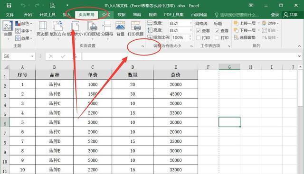Open Name Box dropdown arrow
The width and height of the screenshot is (304, 174).
pyautogui.click(x=32, y=56)
